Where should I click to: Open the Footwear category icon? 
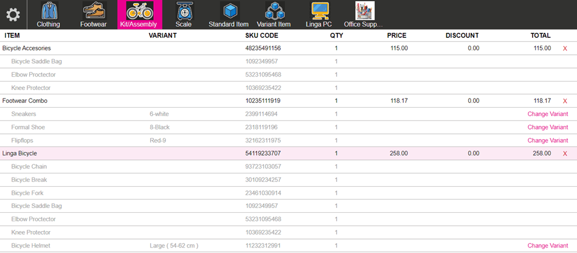click(93, 11)
